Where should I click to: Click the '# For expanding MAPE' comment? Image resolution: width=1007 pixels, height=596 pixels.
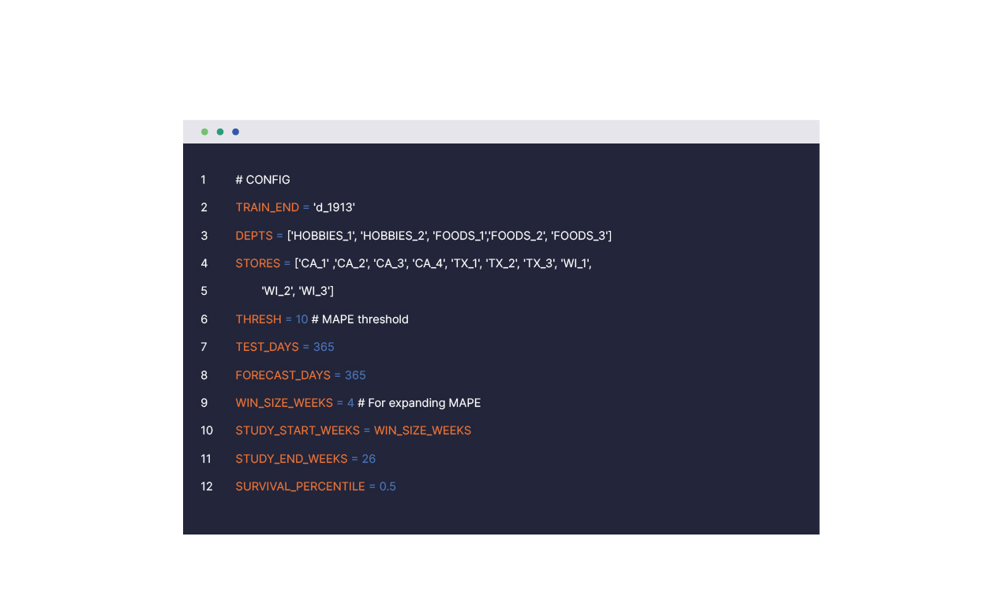point(419,403)
